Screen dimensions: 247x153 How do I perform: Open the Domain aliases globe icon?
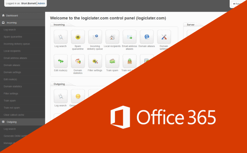click(147, 37)
